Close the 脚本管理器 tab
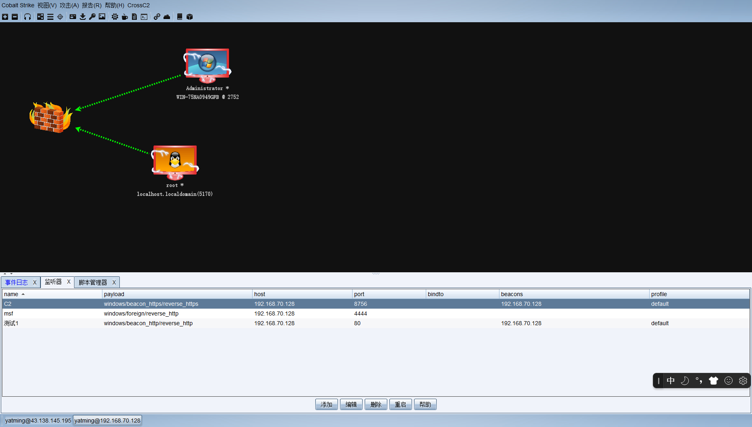This screenshot has width=752, height=427. point(114,282)
